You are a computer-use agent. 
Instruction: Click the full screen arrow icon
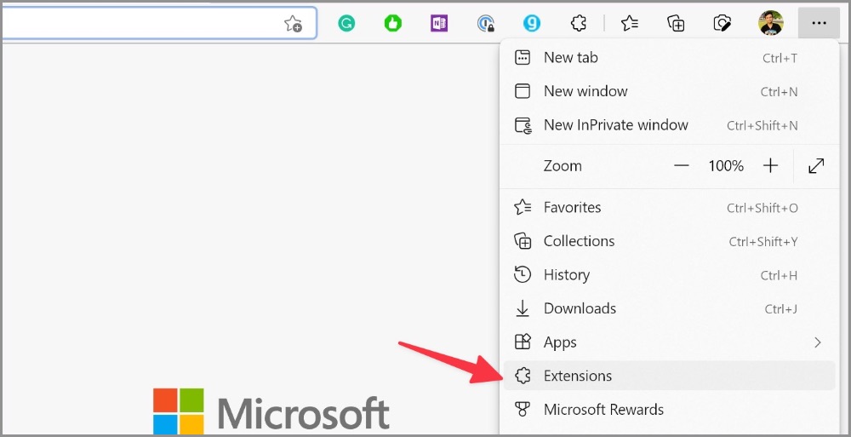coord(816,166)
